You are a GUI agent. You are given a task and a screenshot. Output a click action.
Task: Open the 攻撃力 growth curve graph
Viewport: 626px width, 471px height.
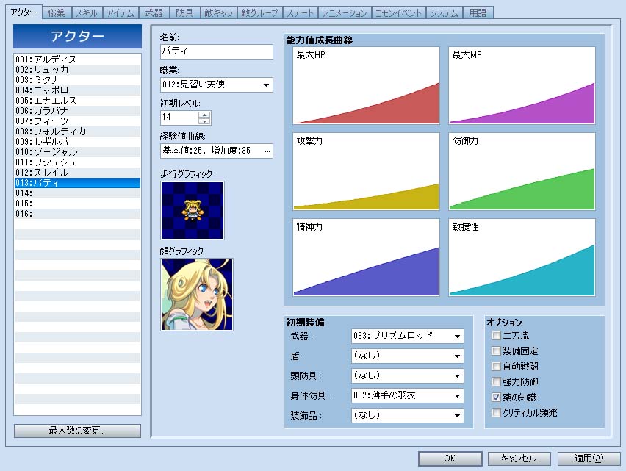pos(366,171)
